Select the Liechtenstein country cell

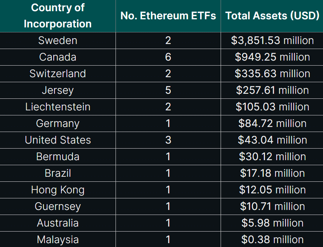click(x=58, y=107)
